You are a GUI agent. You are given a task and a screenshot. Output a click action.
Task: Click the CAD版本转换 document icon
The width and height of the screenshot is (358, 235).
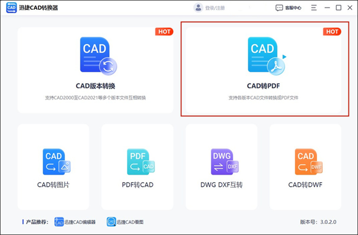coord(99,56)
